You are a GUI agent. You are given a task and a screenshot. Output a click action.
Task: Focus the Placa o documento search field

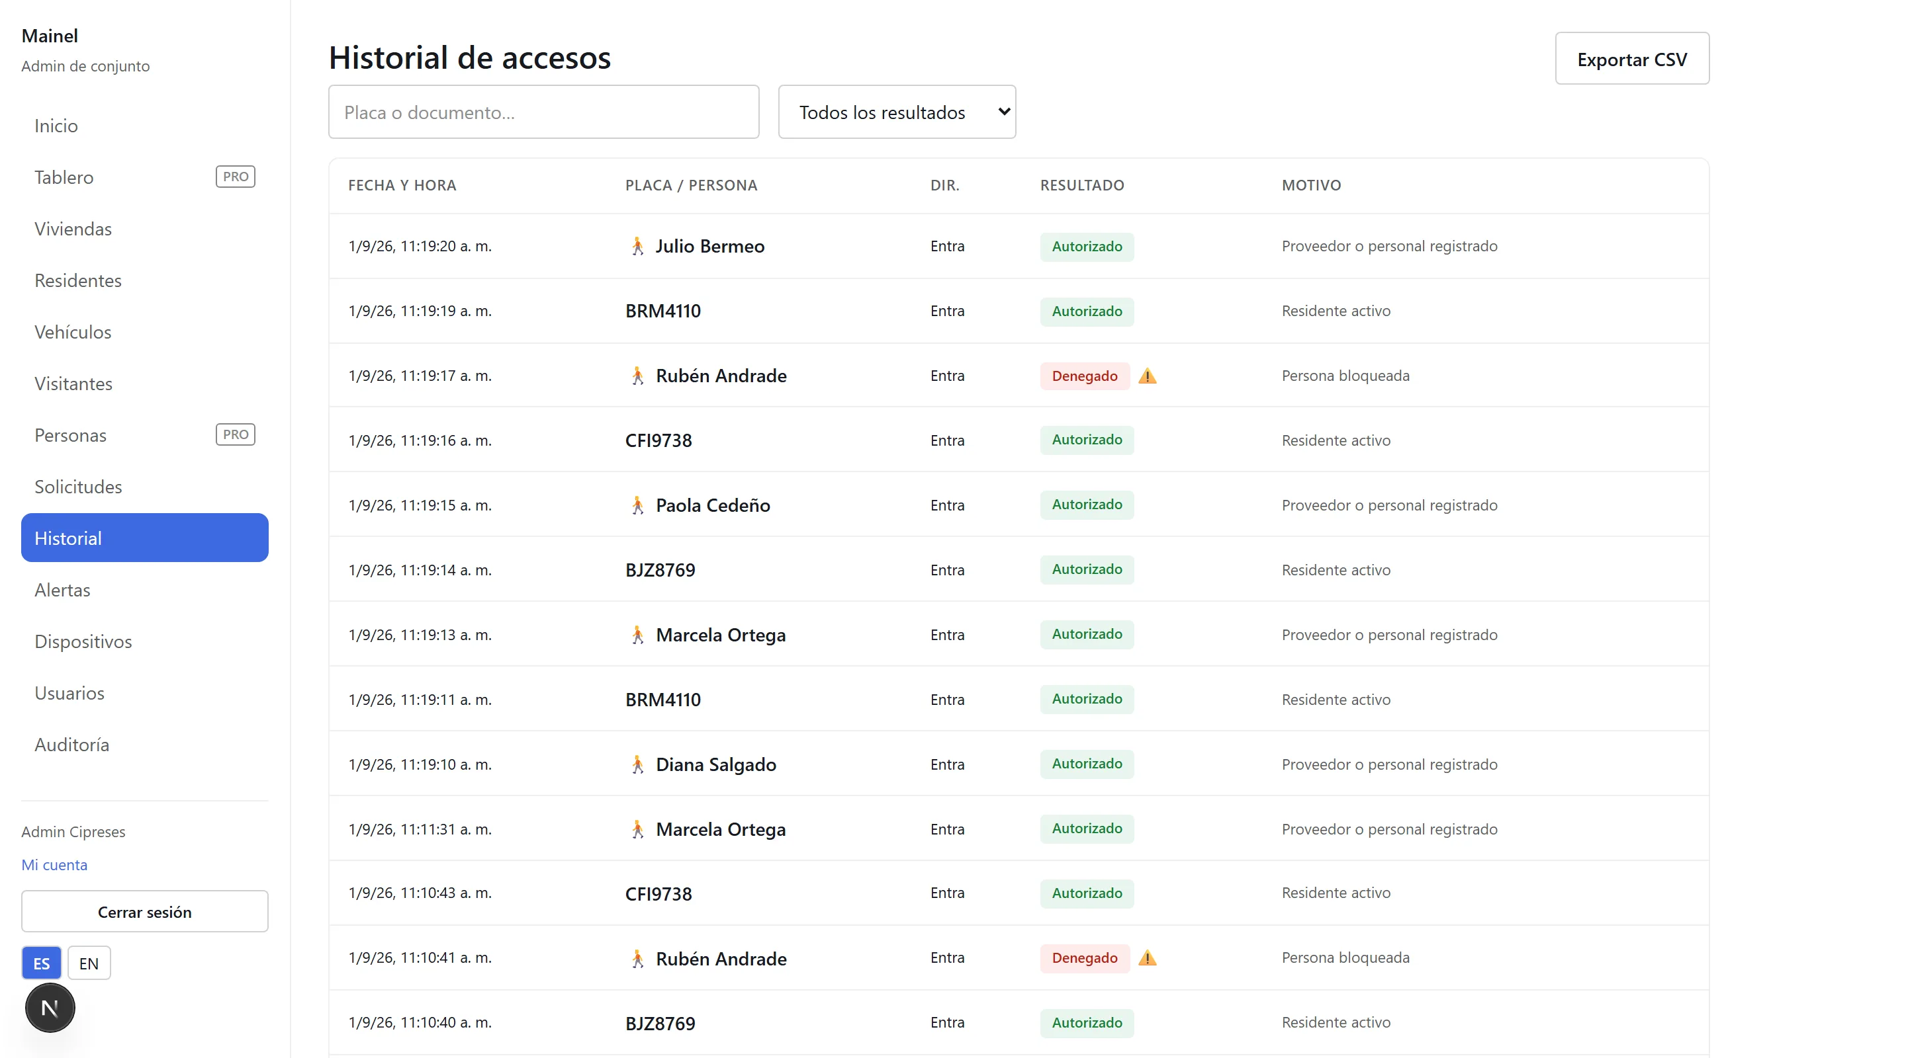pos(544,112)
